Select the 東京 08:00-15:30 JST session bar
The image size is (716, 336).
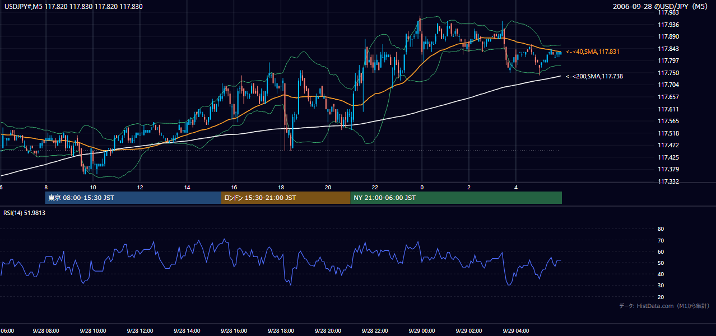click(133, 198)
